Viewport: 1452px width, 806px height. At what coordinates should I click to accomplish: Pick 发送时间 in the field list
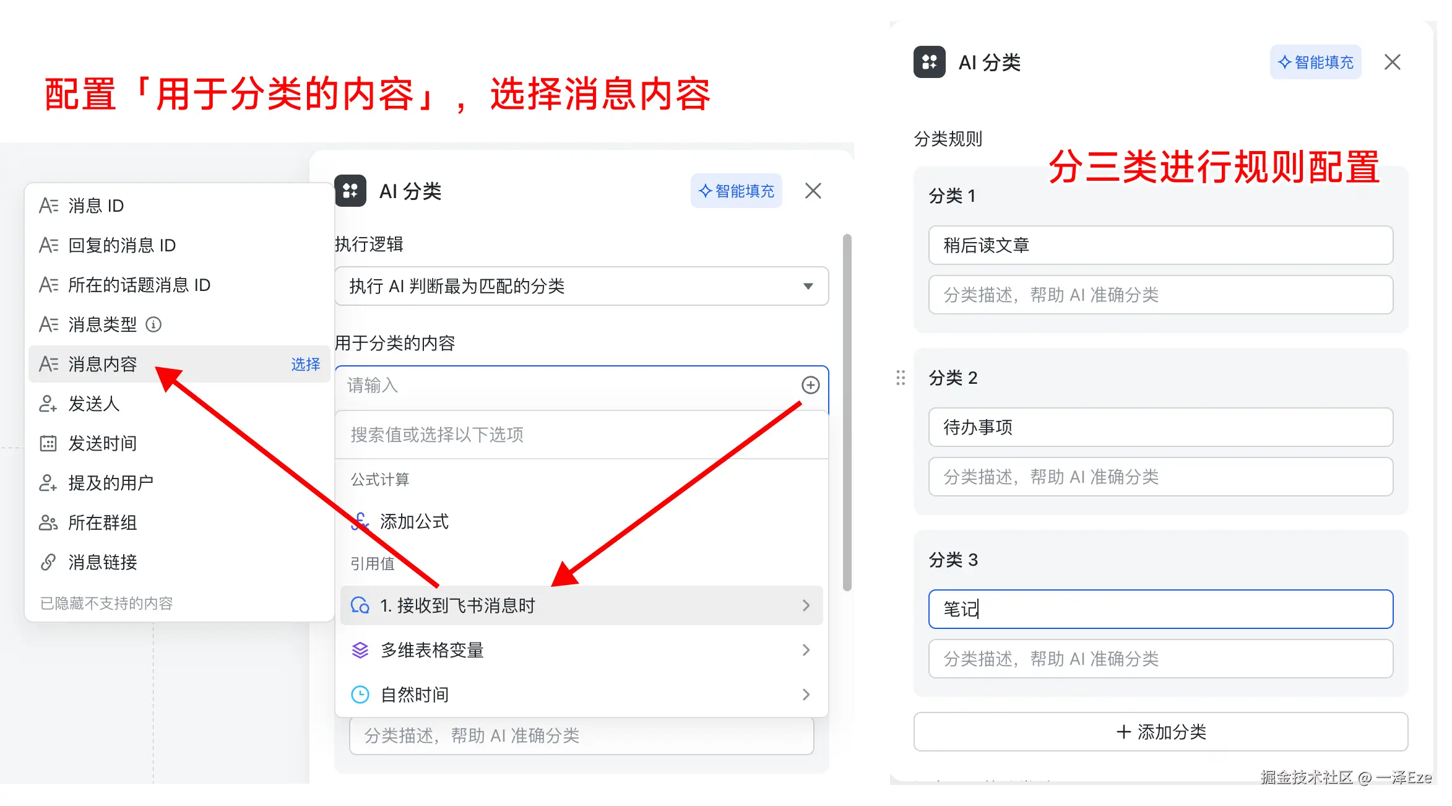(103, 443)
